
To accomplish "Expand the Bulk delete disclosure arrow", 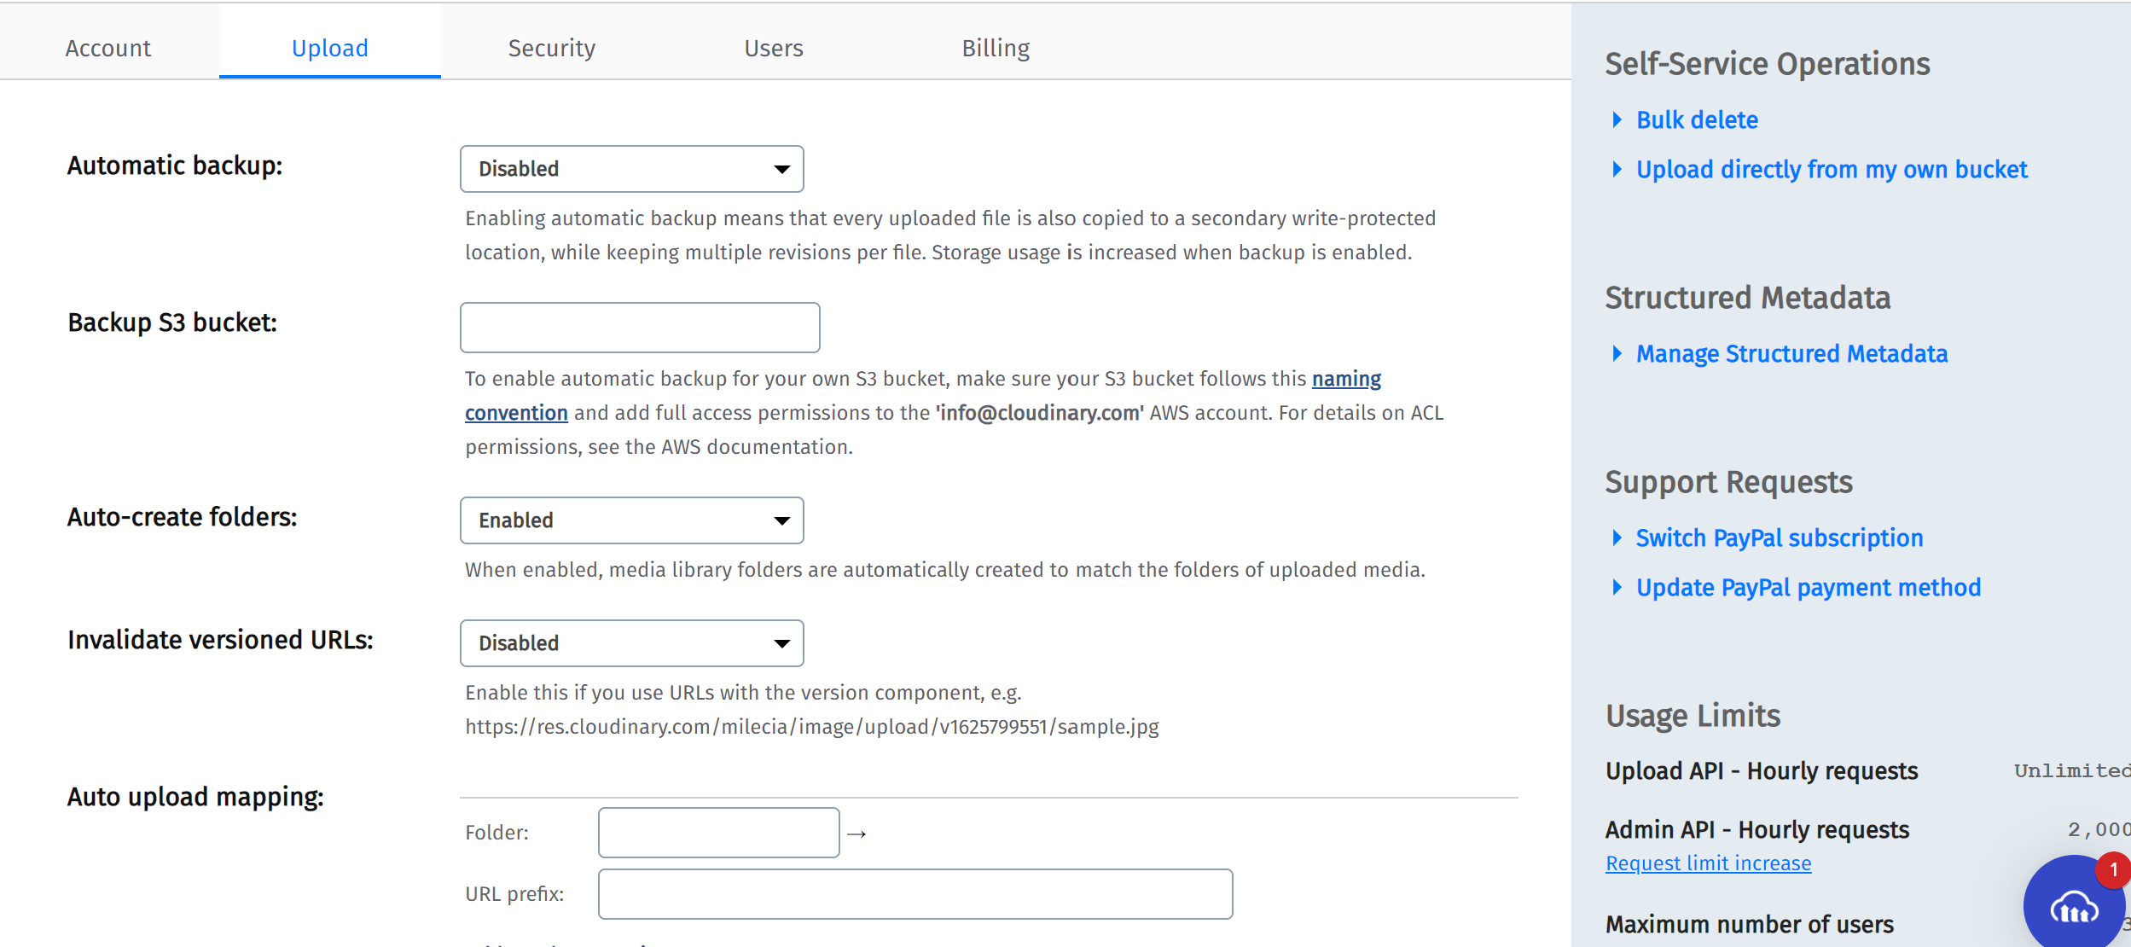I will [x=1617, y=120].
